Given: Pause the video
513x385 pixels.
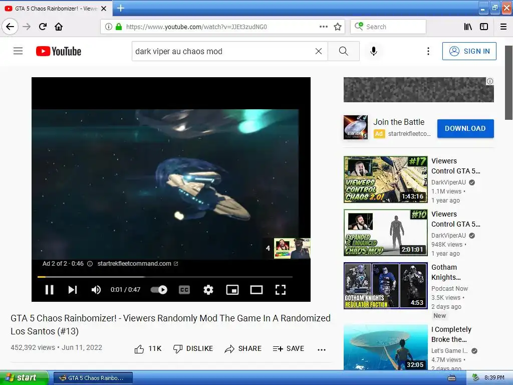Looking at the screenshot, I should pyautogui.click(x=50, y=290).
